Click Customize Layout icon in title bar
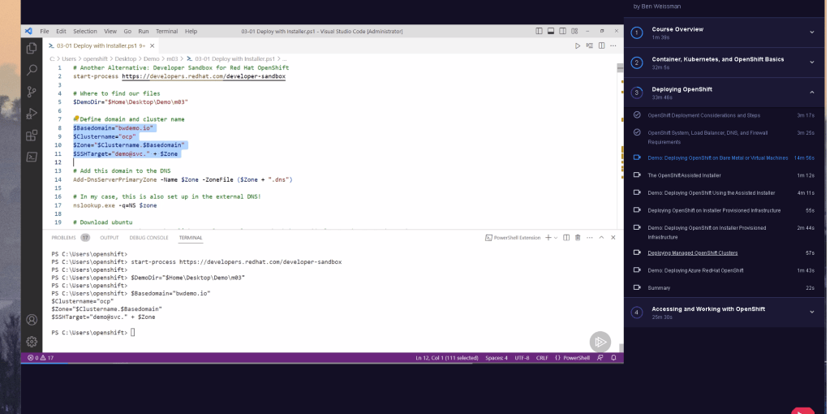The width and height of the screenshot is (830, 414). click(x=574, y=31)
